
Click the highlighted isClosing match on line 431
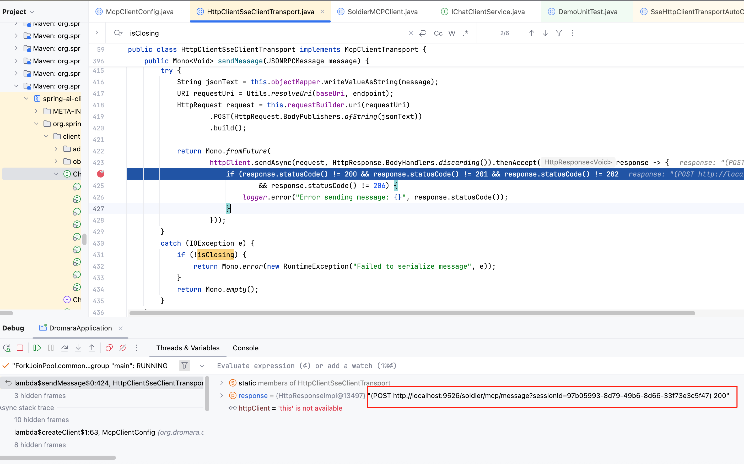(x=216, y=255)
